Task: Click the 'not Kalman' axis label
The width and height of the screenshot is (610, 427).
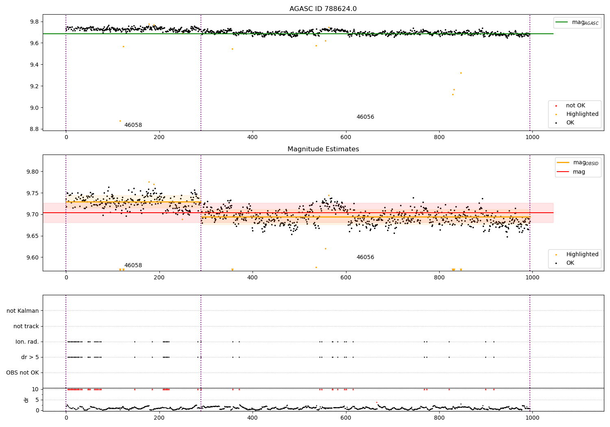Action: (x=23, y=311)
